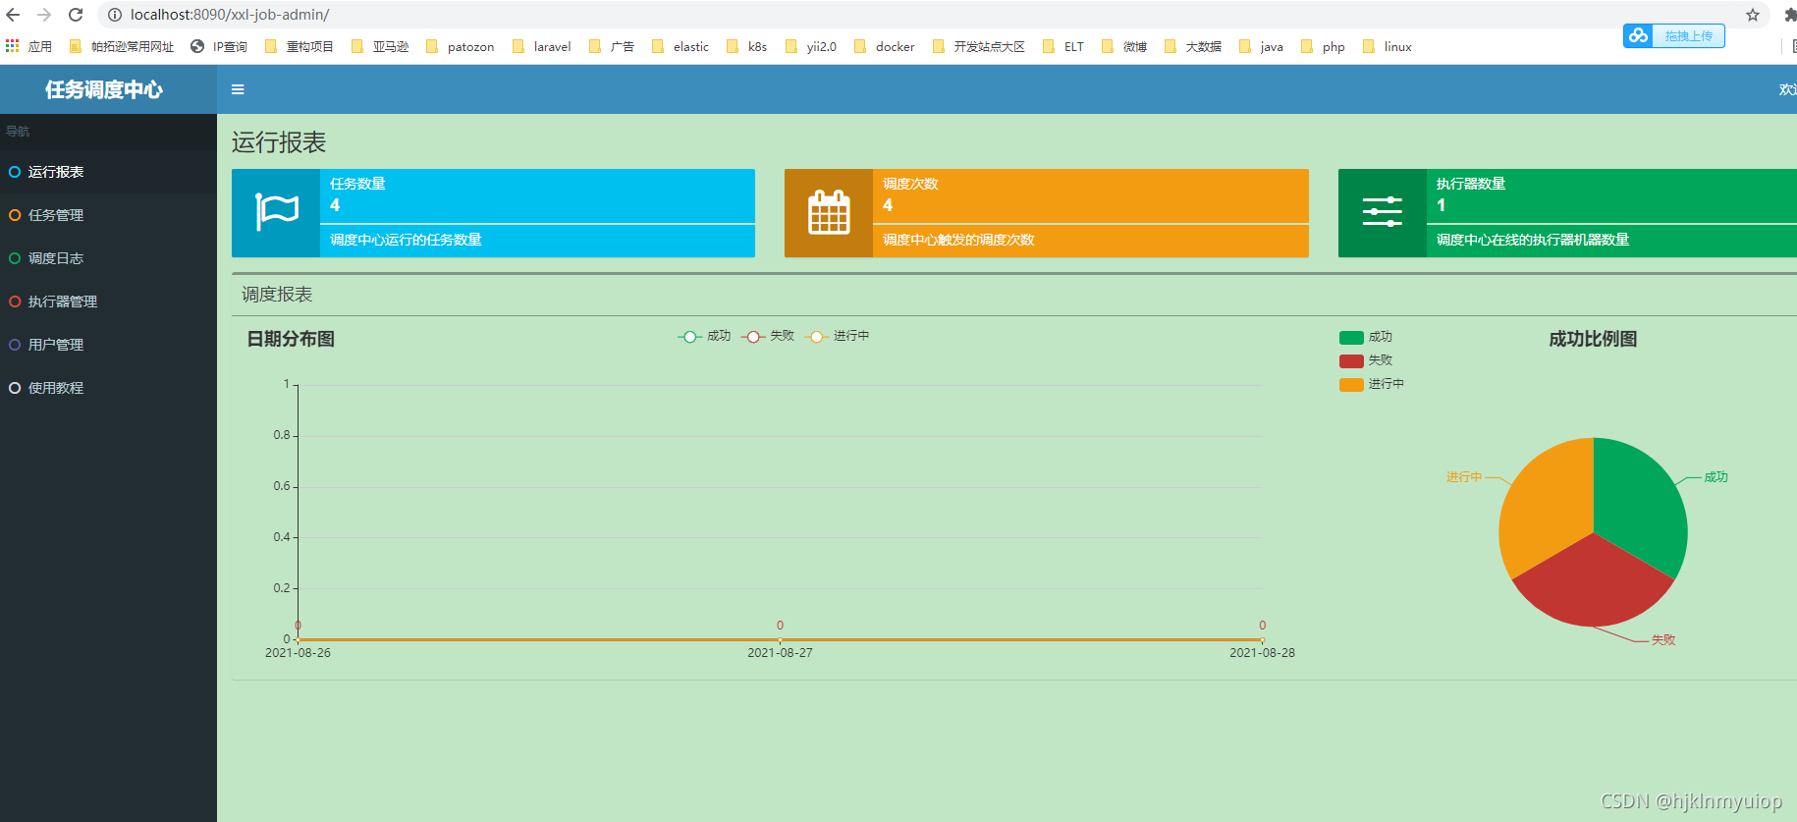
Task: Click the browser forward arrow
Action: pyautogui.click(x=44, y=15)
